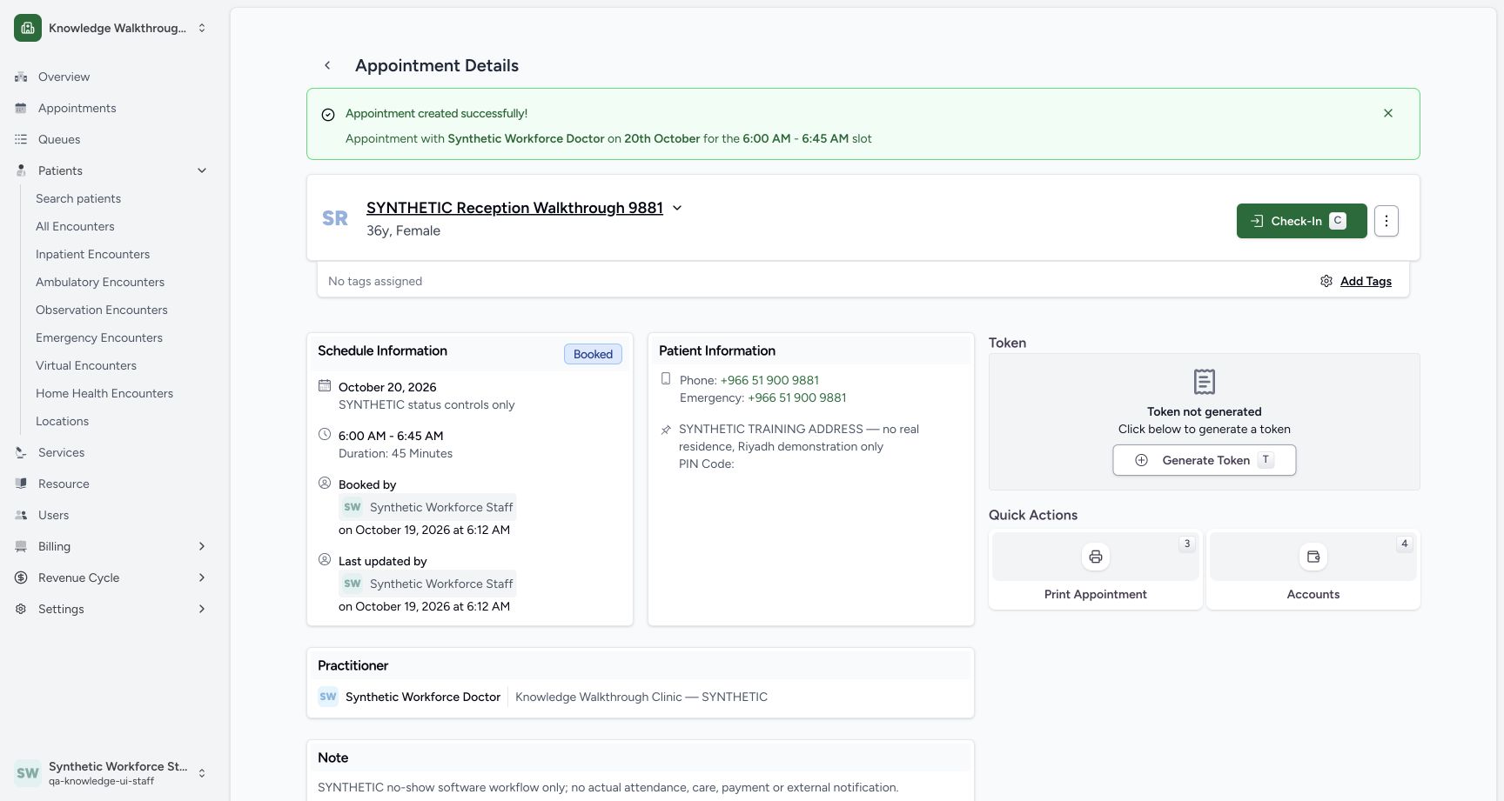Dismiss the appointment created success banner

(1388, 113)
